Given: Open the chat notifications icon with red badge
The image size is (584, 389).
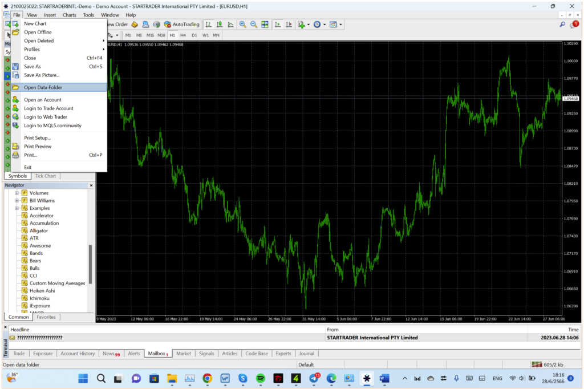Looking at the screenshot, I should [574, 25].
